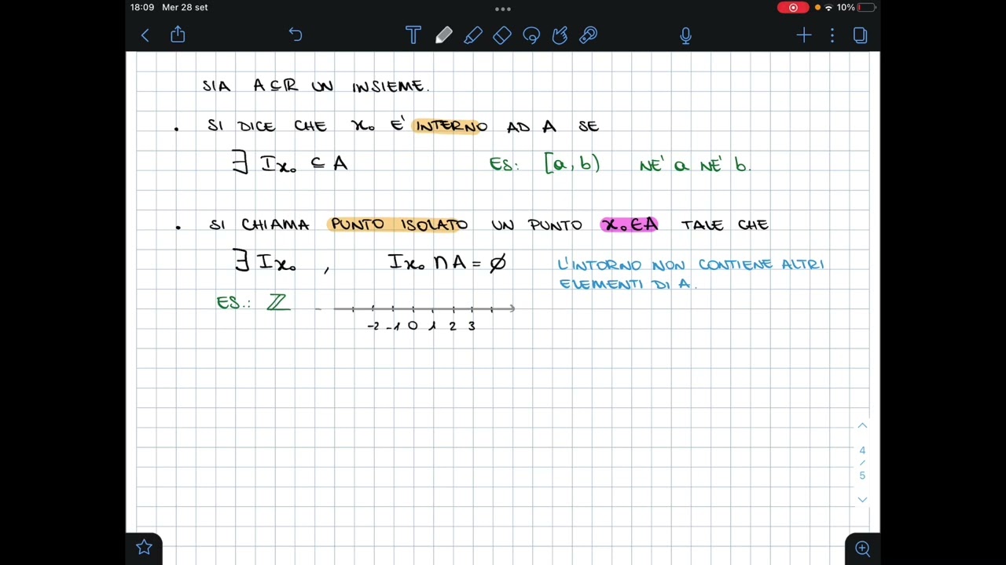This screenshot has height=565, width=1006.
Task: Open the share/export icon
Action: (x=178, y=35)
